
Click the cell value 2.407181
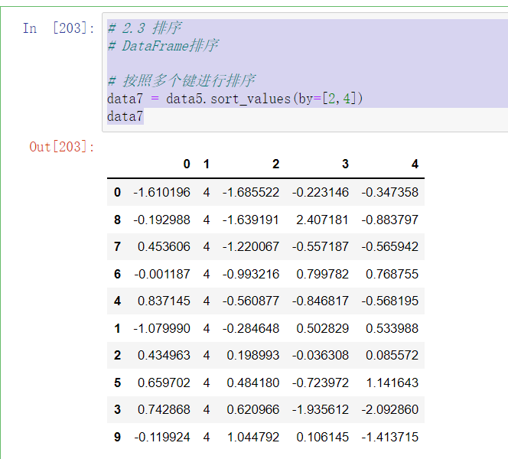point(322,220)
